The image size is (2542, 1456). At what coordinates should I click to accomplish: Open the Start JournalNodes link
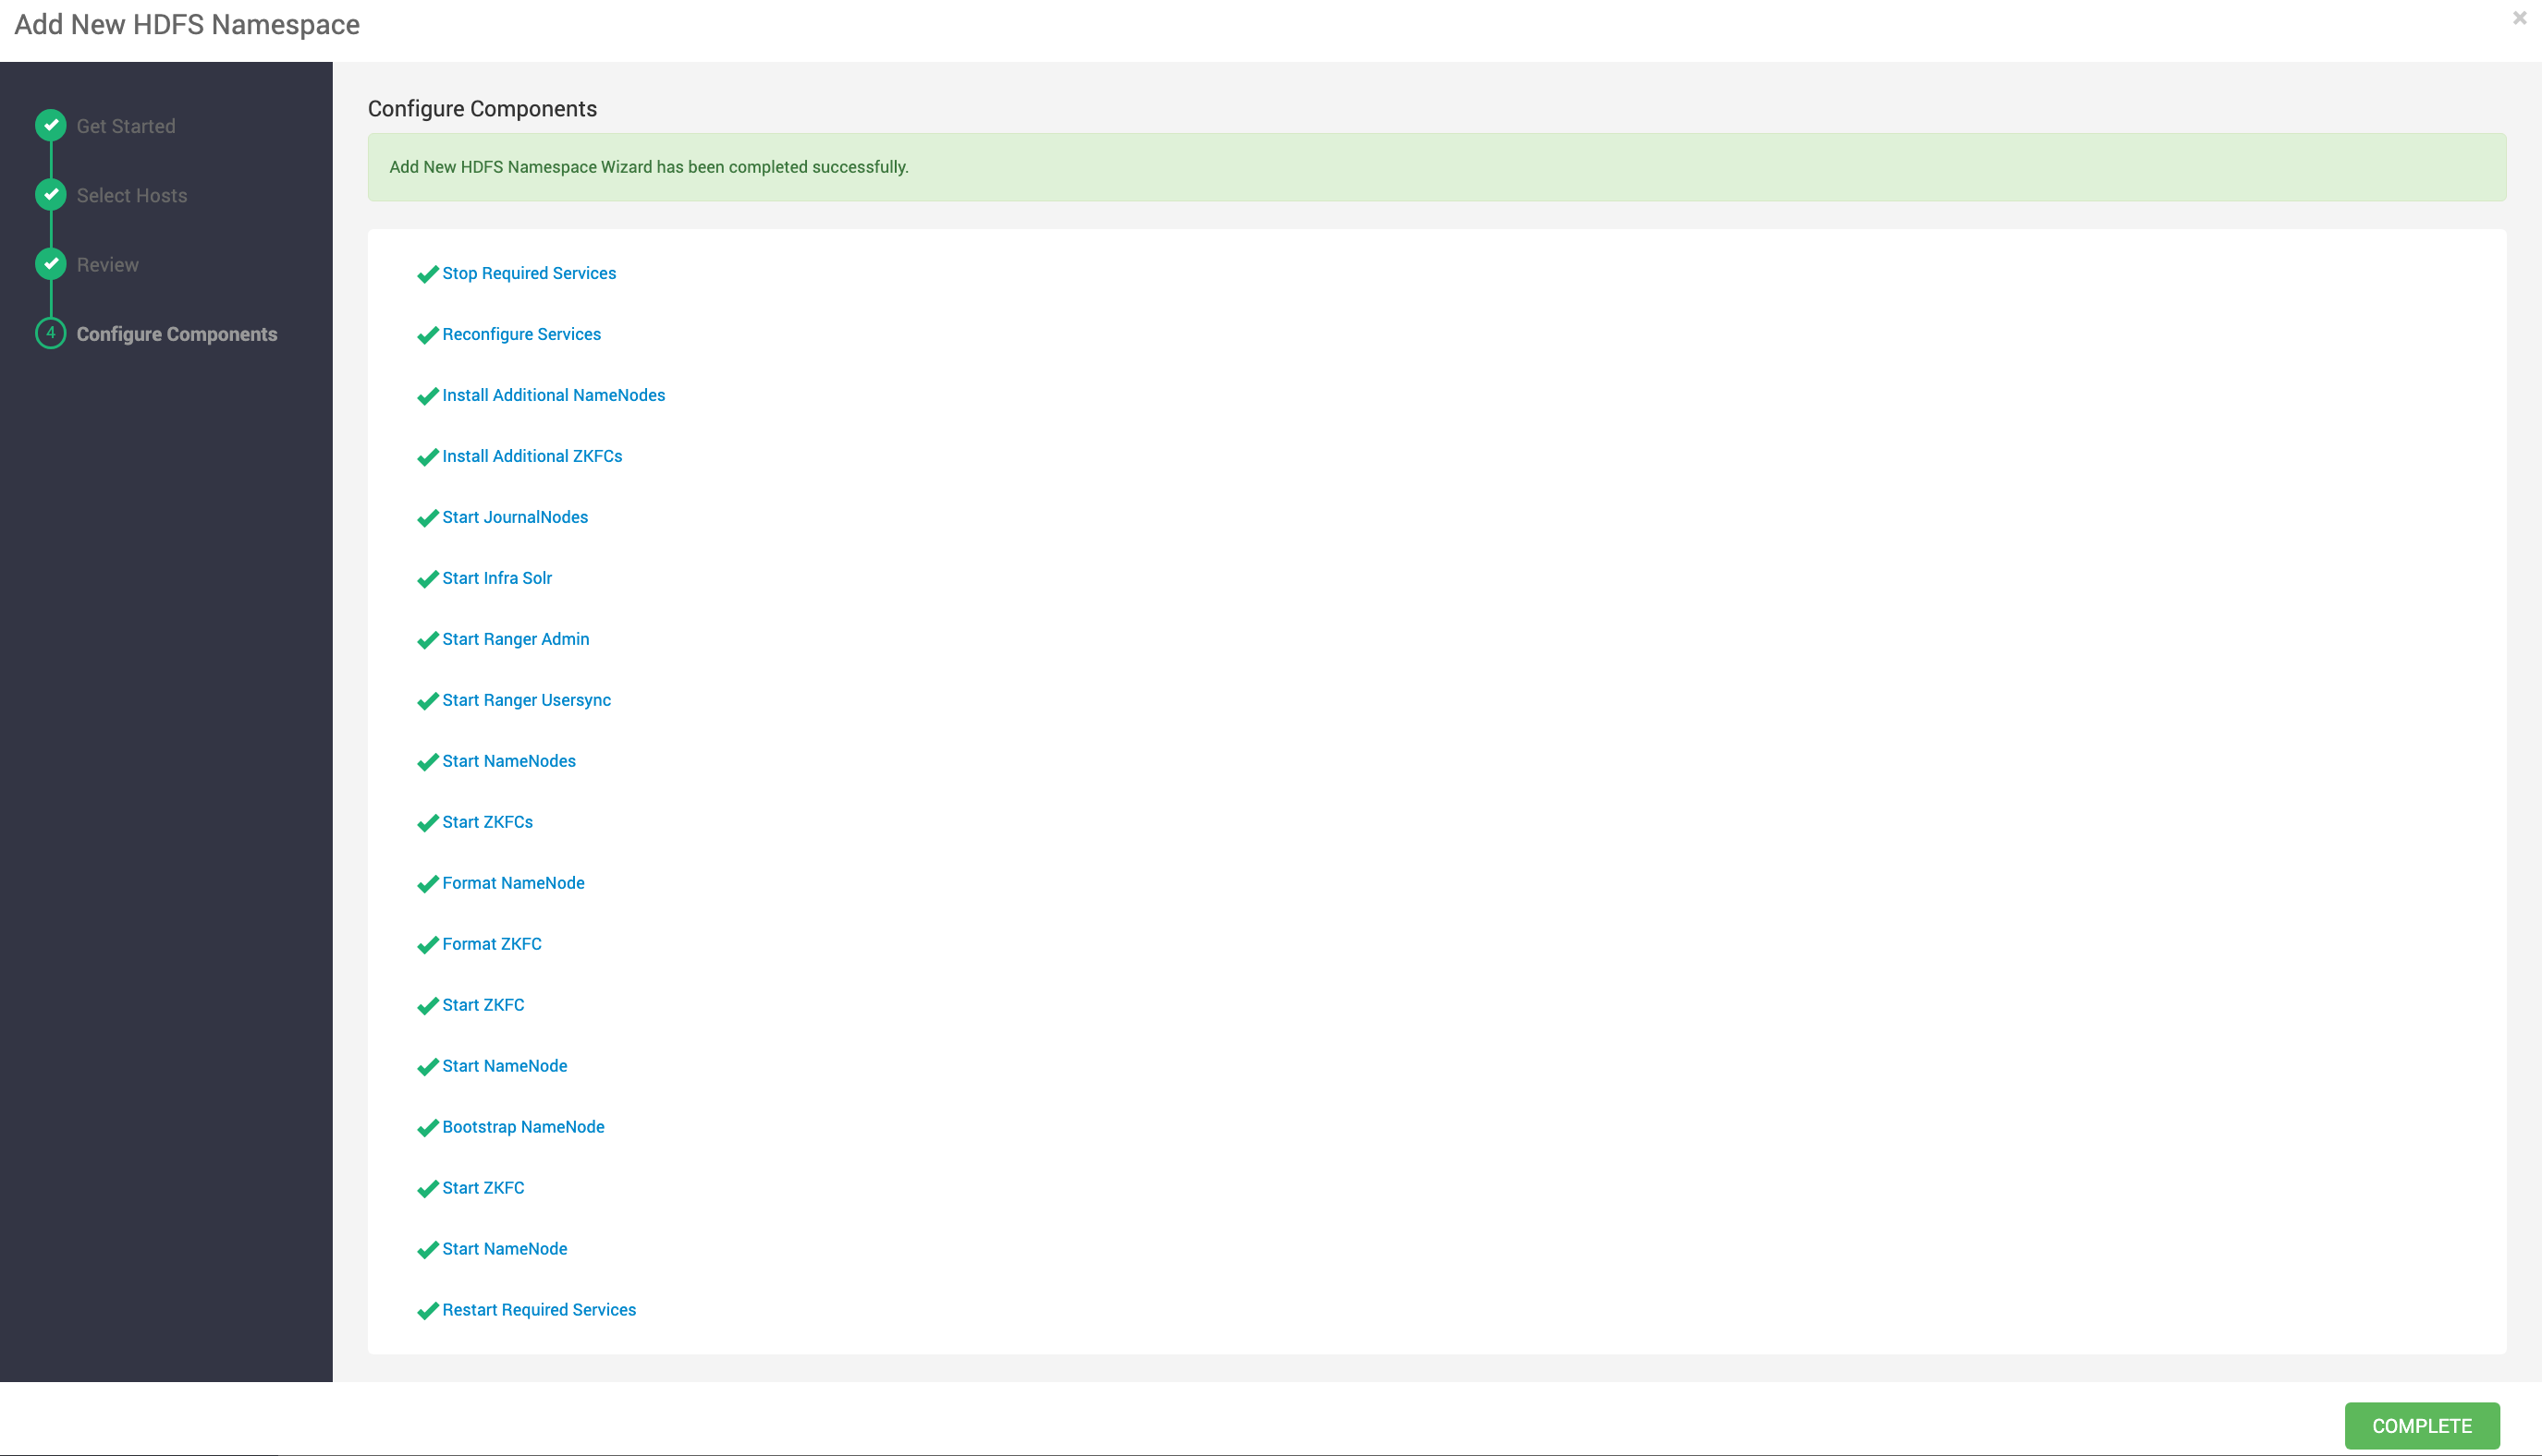point(515,517)
